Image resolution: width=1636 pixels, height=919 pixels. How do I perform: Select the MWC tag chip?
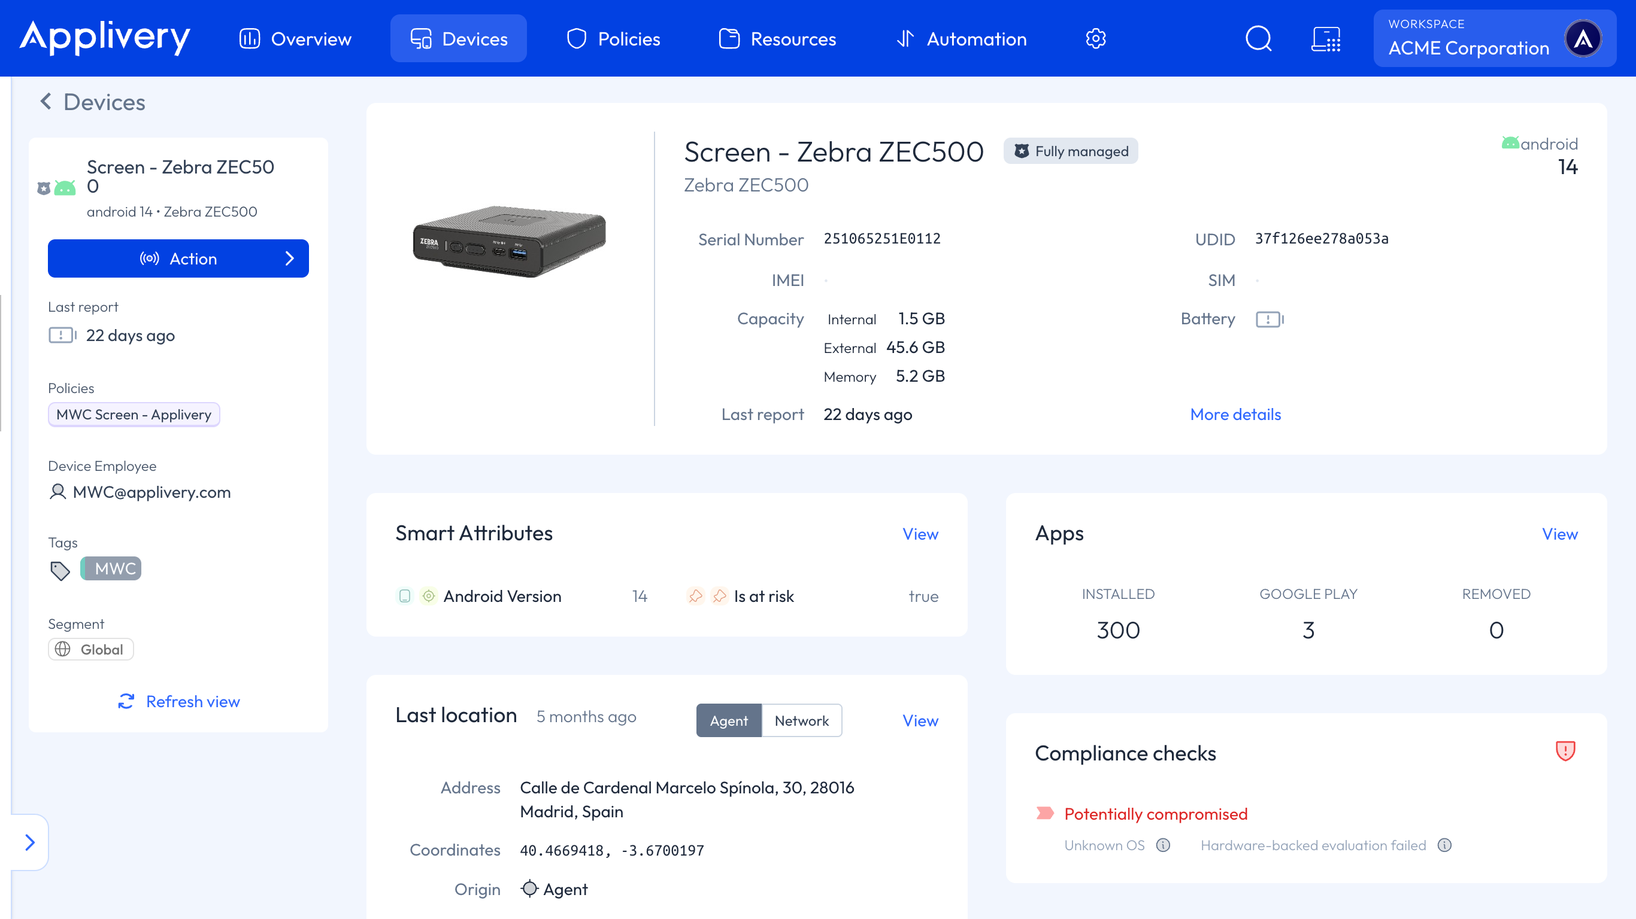[111, 568]
